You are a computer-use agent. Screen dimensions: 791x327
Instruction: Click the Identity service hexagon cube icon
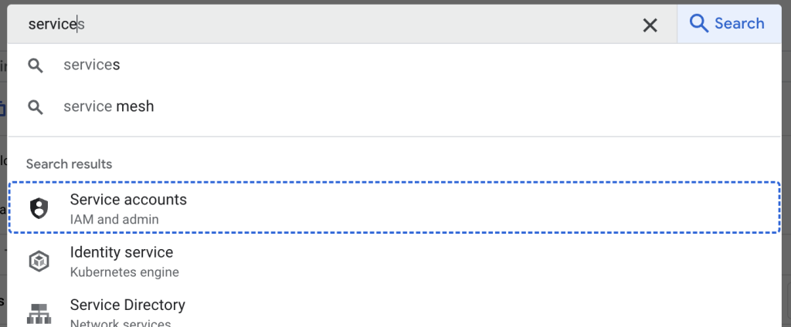39,261
